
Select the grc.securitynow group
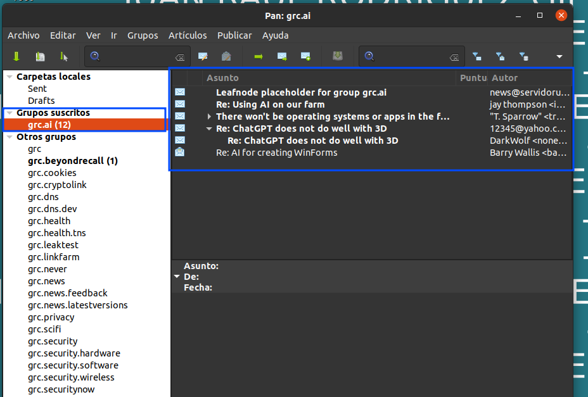click(61, 389)
